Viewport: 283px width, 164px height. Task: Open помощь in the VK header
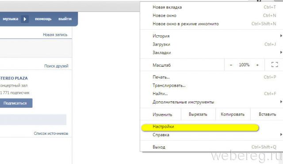click(43, 19)
